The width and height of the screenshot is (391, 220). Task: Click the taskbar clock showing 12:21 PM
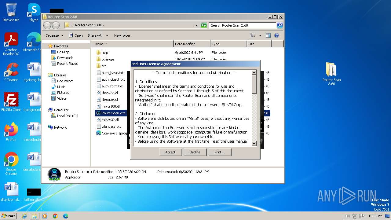(375, 216)
